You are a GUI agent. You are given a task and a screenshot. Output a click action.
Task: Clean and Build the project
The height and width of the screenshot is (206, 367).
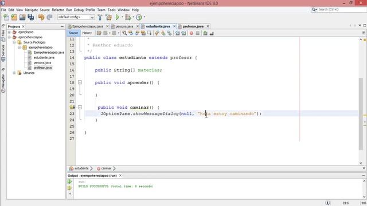(x=108, y=17)
